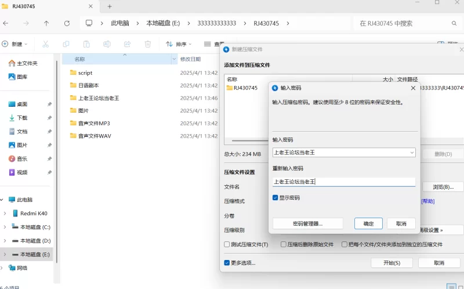Click the Refresh icon in the address bar
Viewport: 464px width, 289px height.
pos(67,23)
